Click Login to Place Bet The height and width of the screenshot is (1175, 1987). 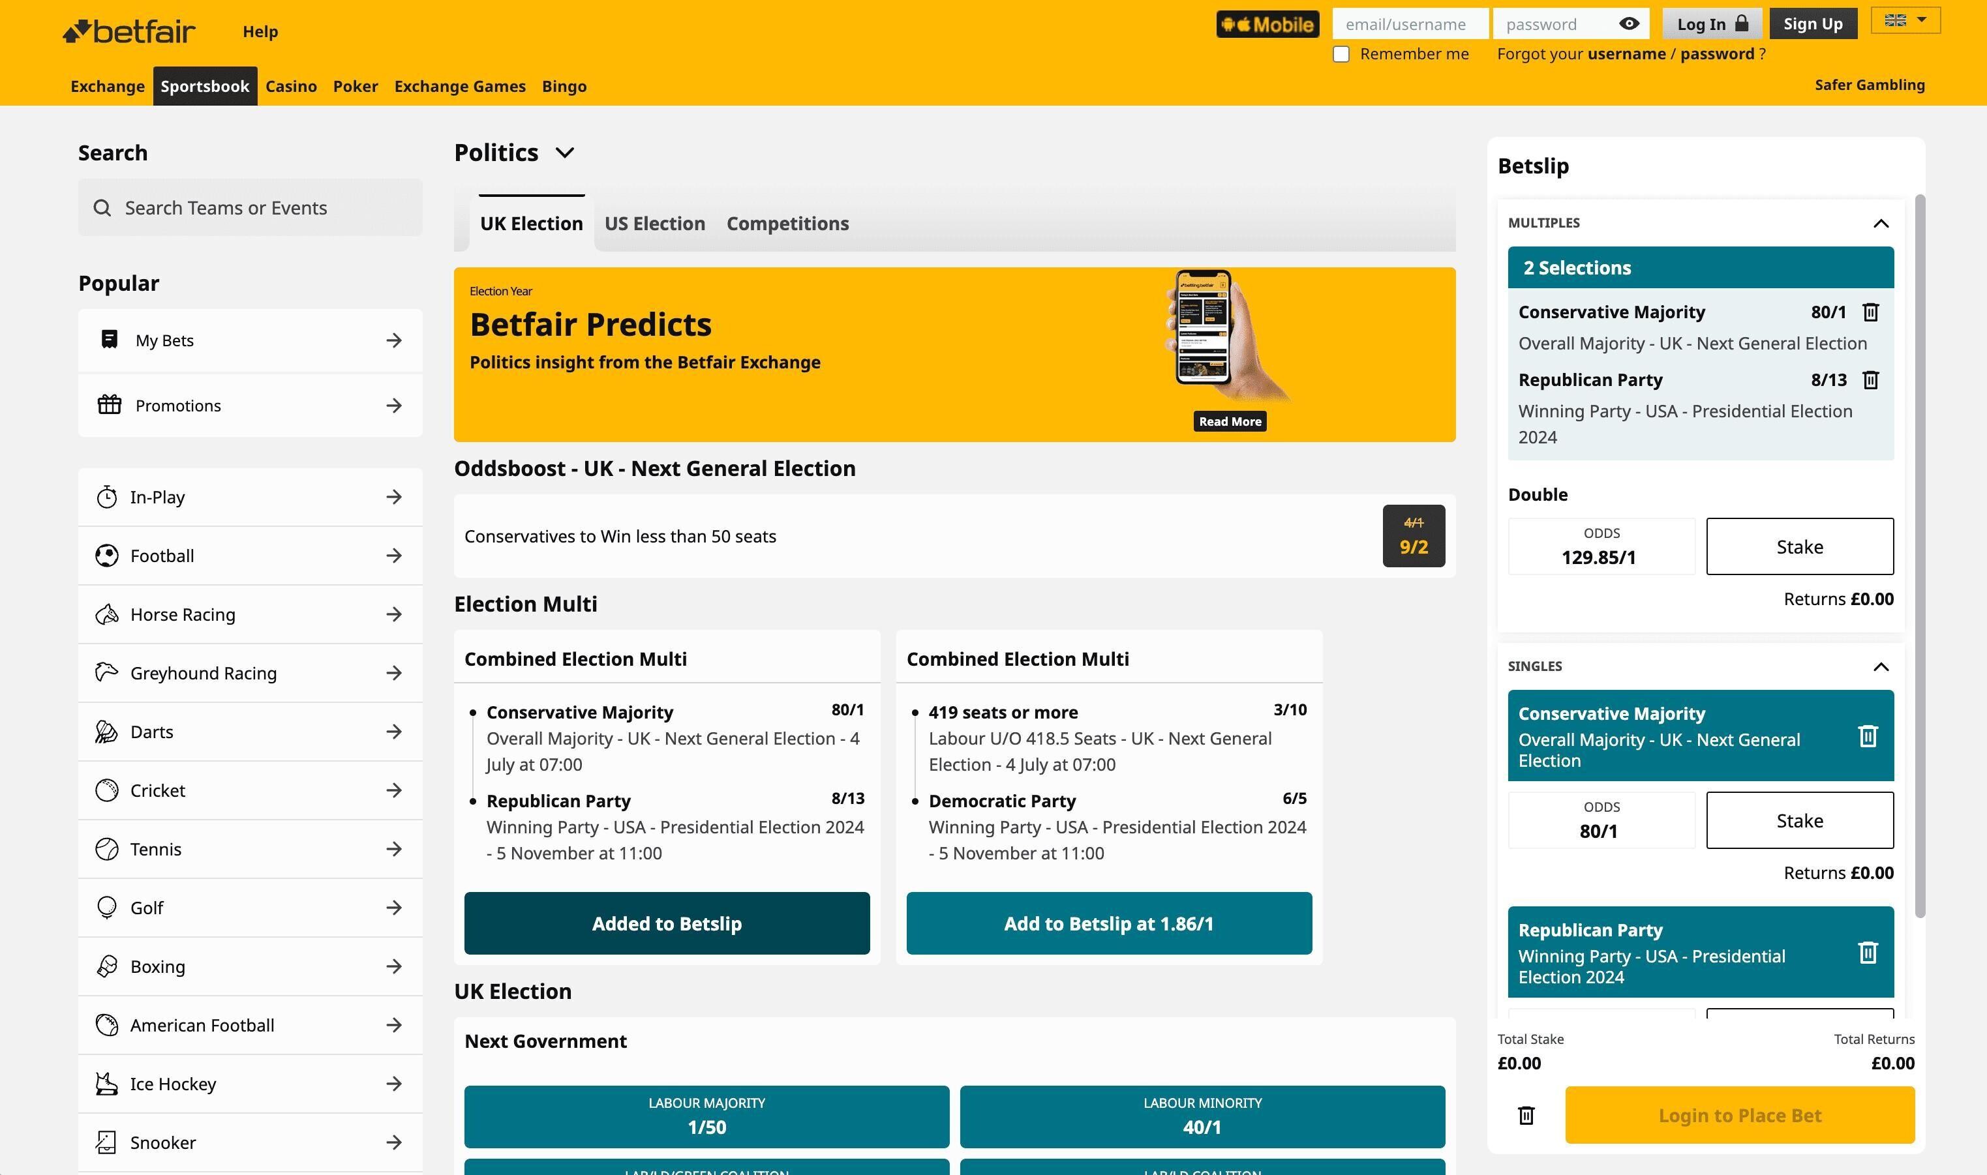click(1740, 1115)
